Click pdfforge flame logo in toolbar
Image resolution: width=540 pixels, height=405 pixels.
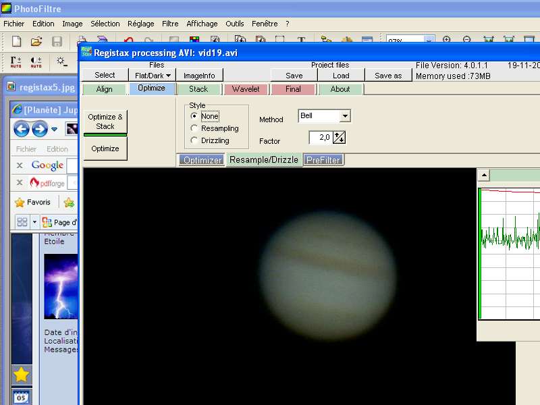tap(34, 182)
